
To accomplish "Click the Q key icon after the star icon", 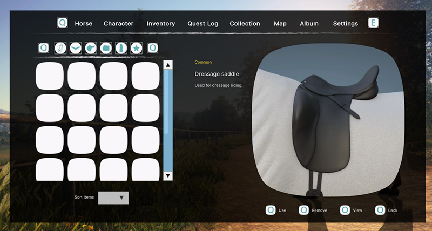I will [x=153, y=48].
